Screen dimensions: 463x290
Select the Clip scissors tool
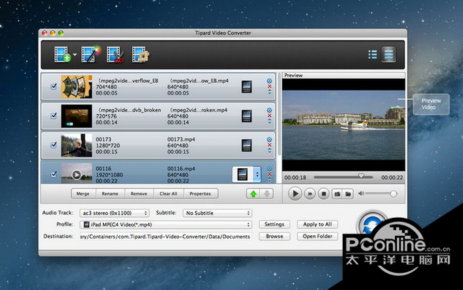[115, 55]
